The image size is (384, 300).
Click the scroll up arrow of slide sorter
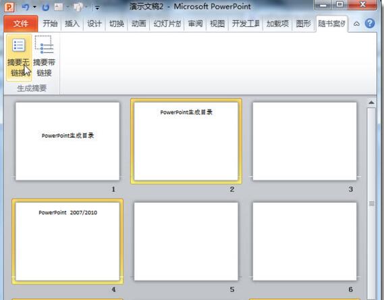tap(371, 103)
